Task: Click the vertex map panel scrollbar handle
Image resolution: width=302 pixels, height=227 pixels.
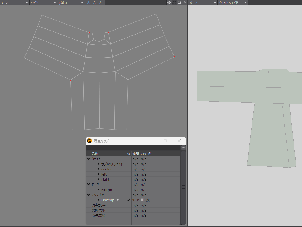Action: tap(183, 188)
